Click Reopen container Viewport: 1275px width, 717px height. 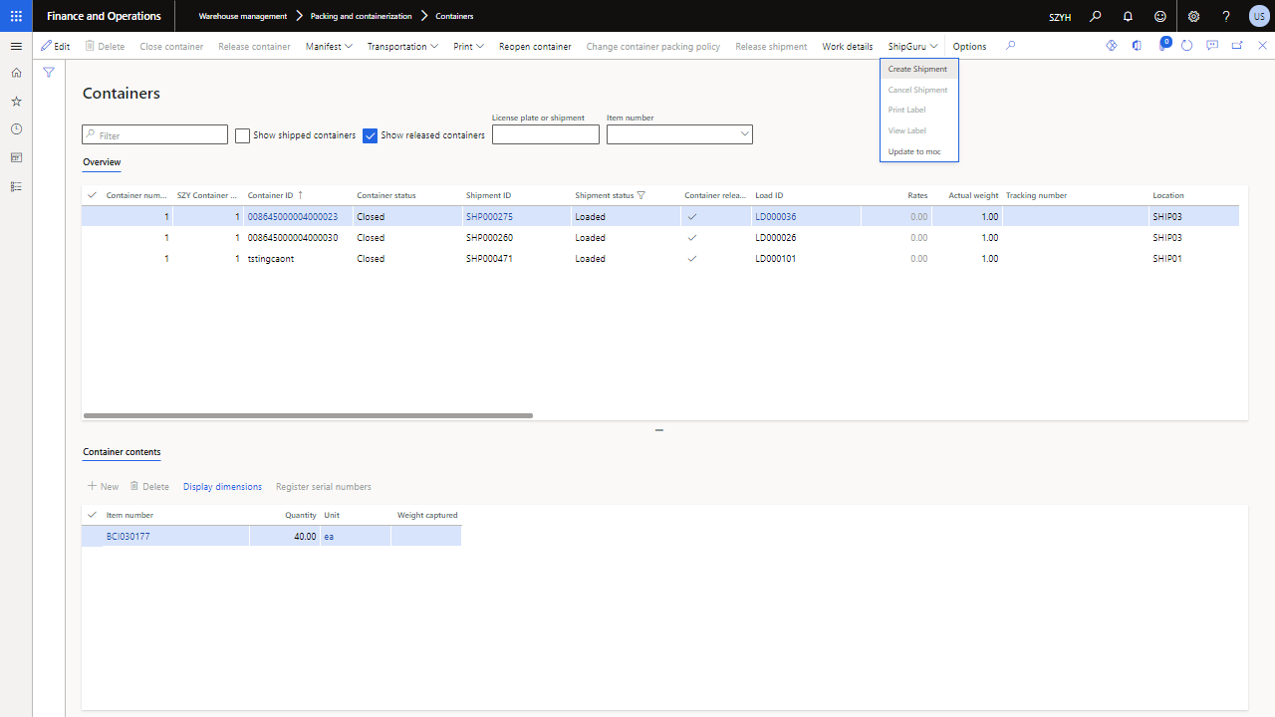click(535, 47)
